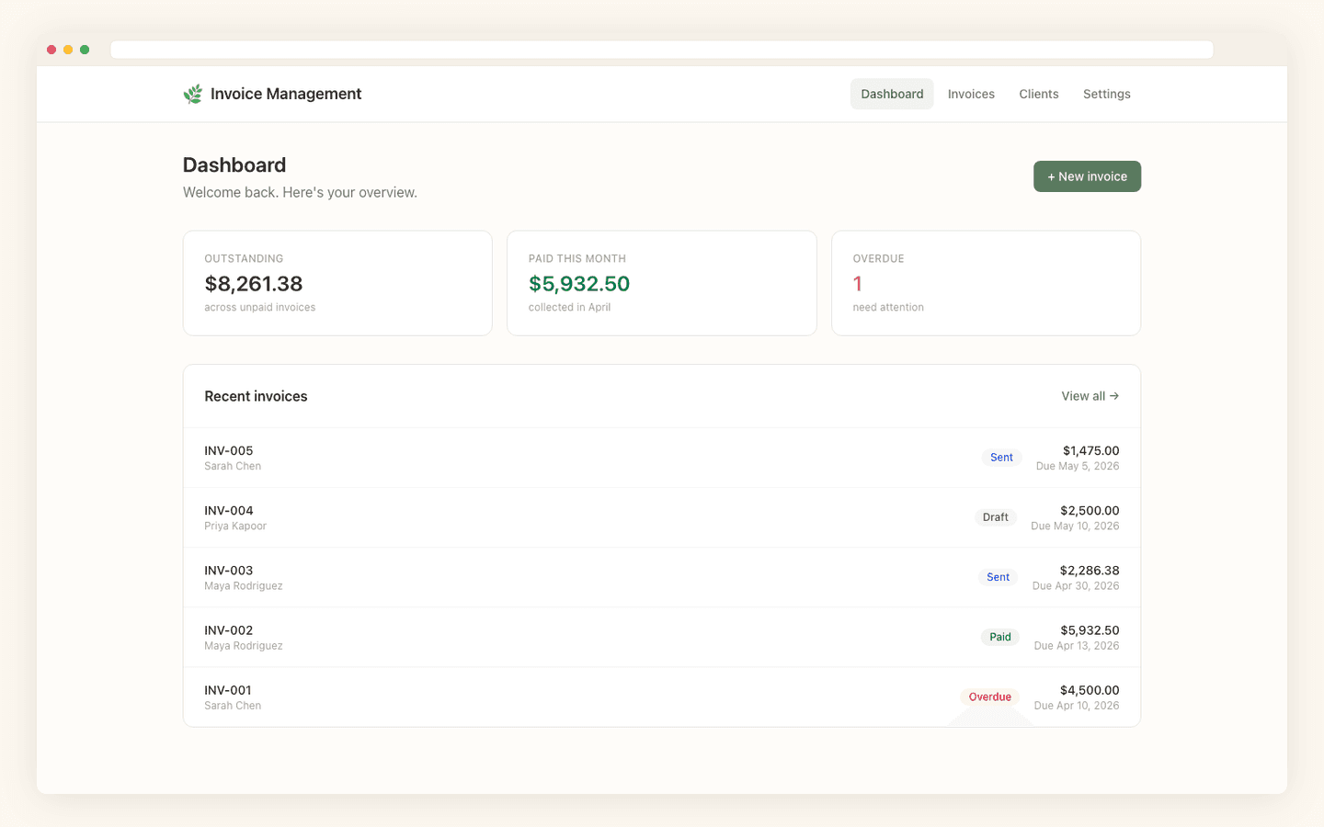The height and width of the screenshot is (827, 1324).
Task: Click the leaf logo icon
Action: tap(193, 94)
